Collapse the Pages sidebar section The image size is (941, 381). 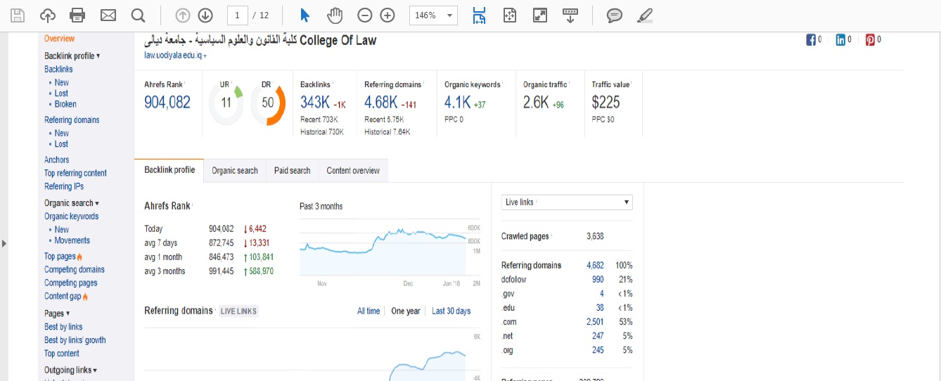(57, 314)
